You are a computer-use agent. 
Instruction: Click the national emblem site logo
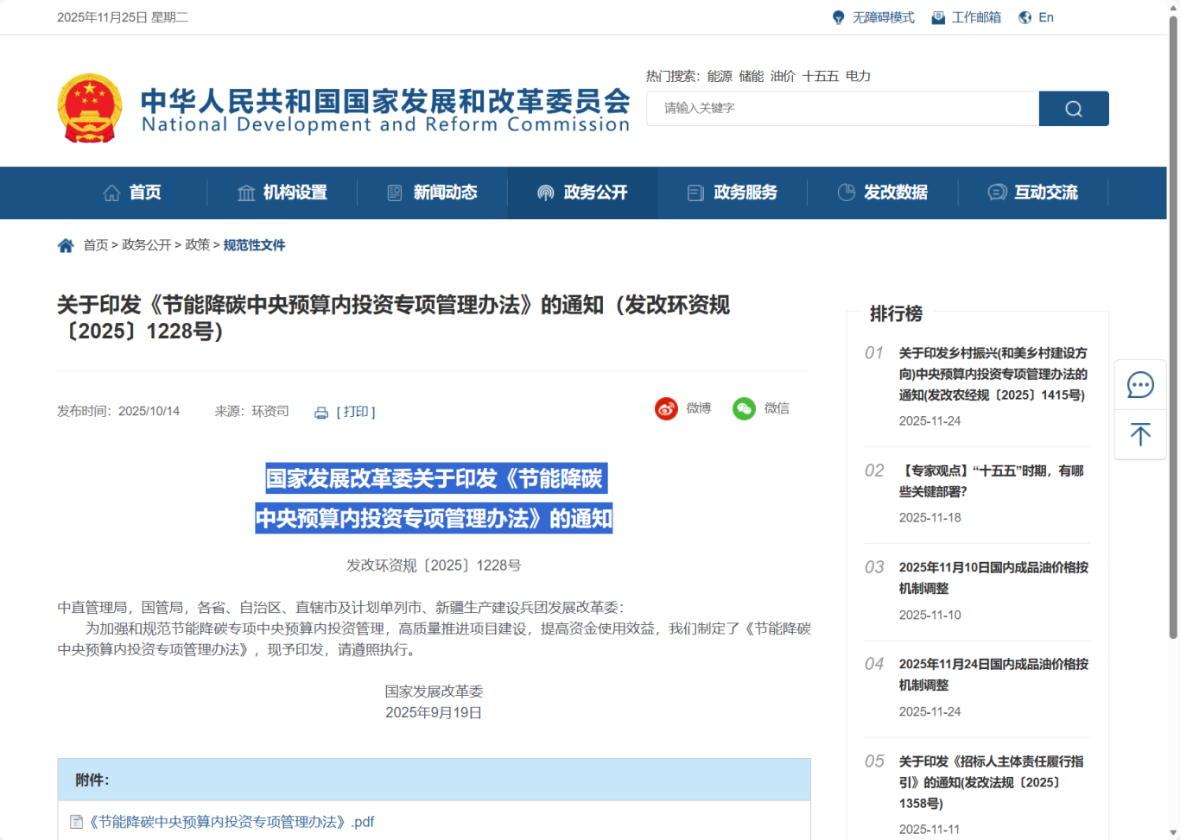[x=90, y=107]
